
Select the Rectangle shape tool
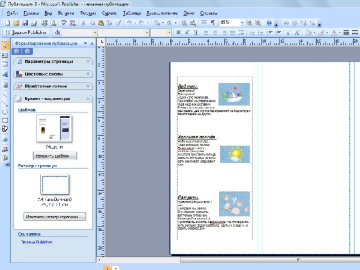5,120
